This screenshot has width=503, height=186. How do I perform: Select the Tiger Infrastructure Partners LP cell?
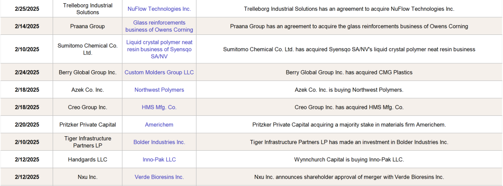[x=88, y=142]
